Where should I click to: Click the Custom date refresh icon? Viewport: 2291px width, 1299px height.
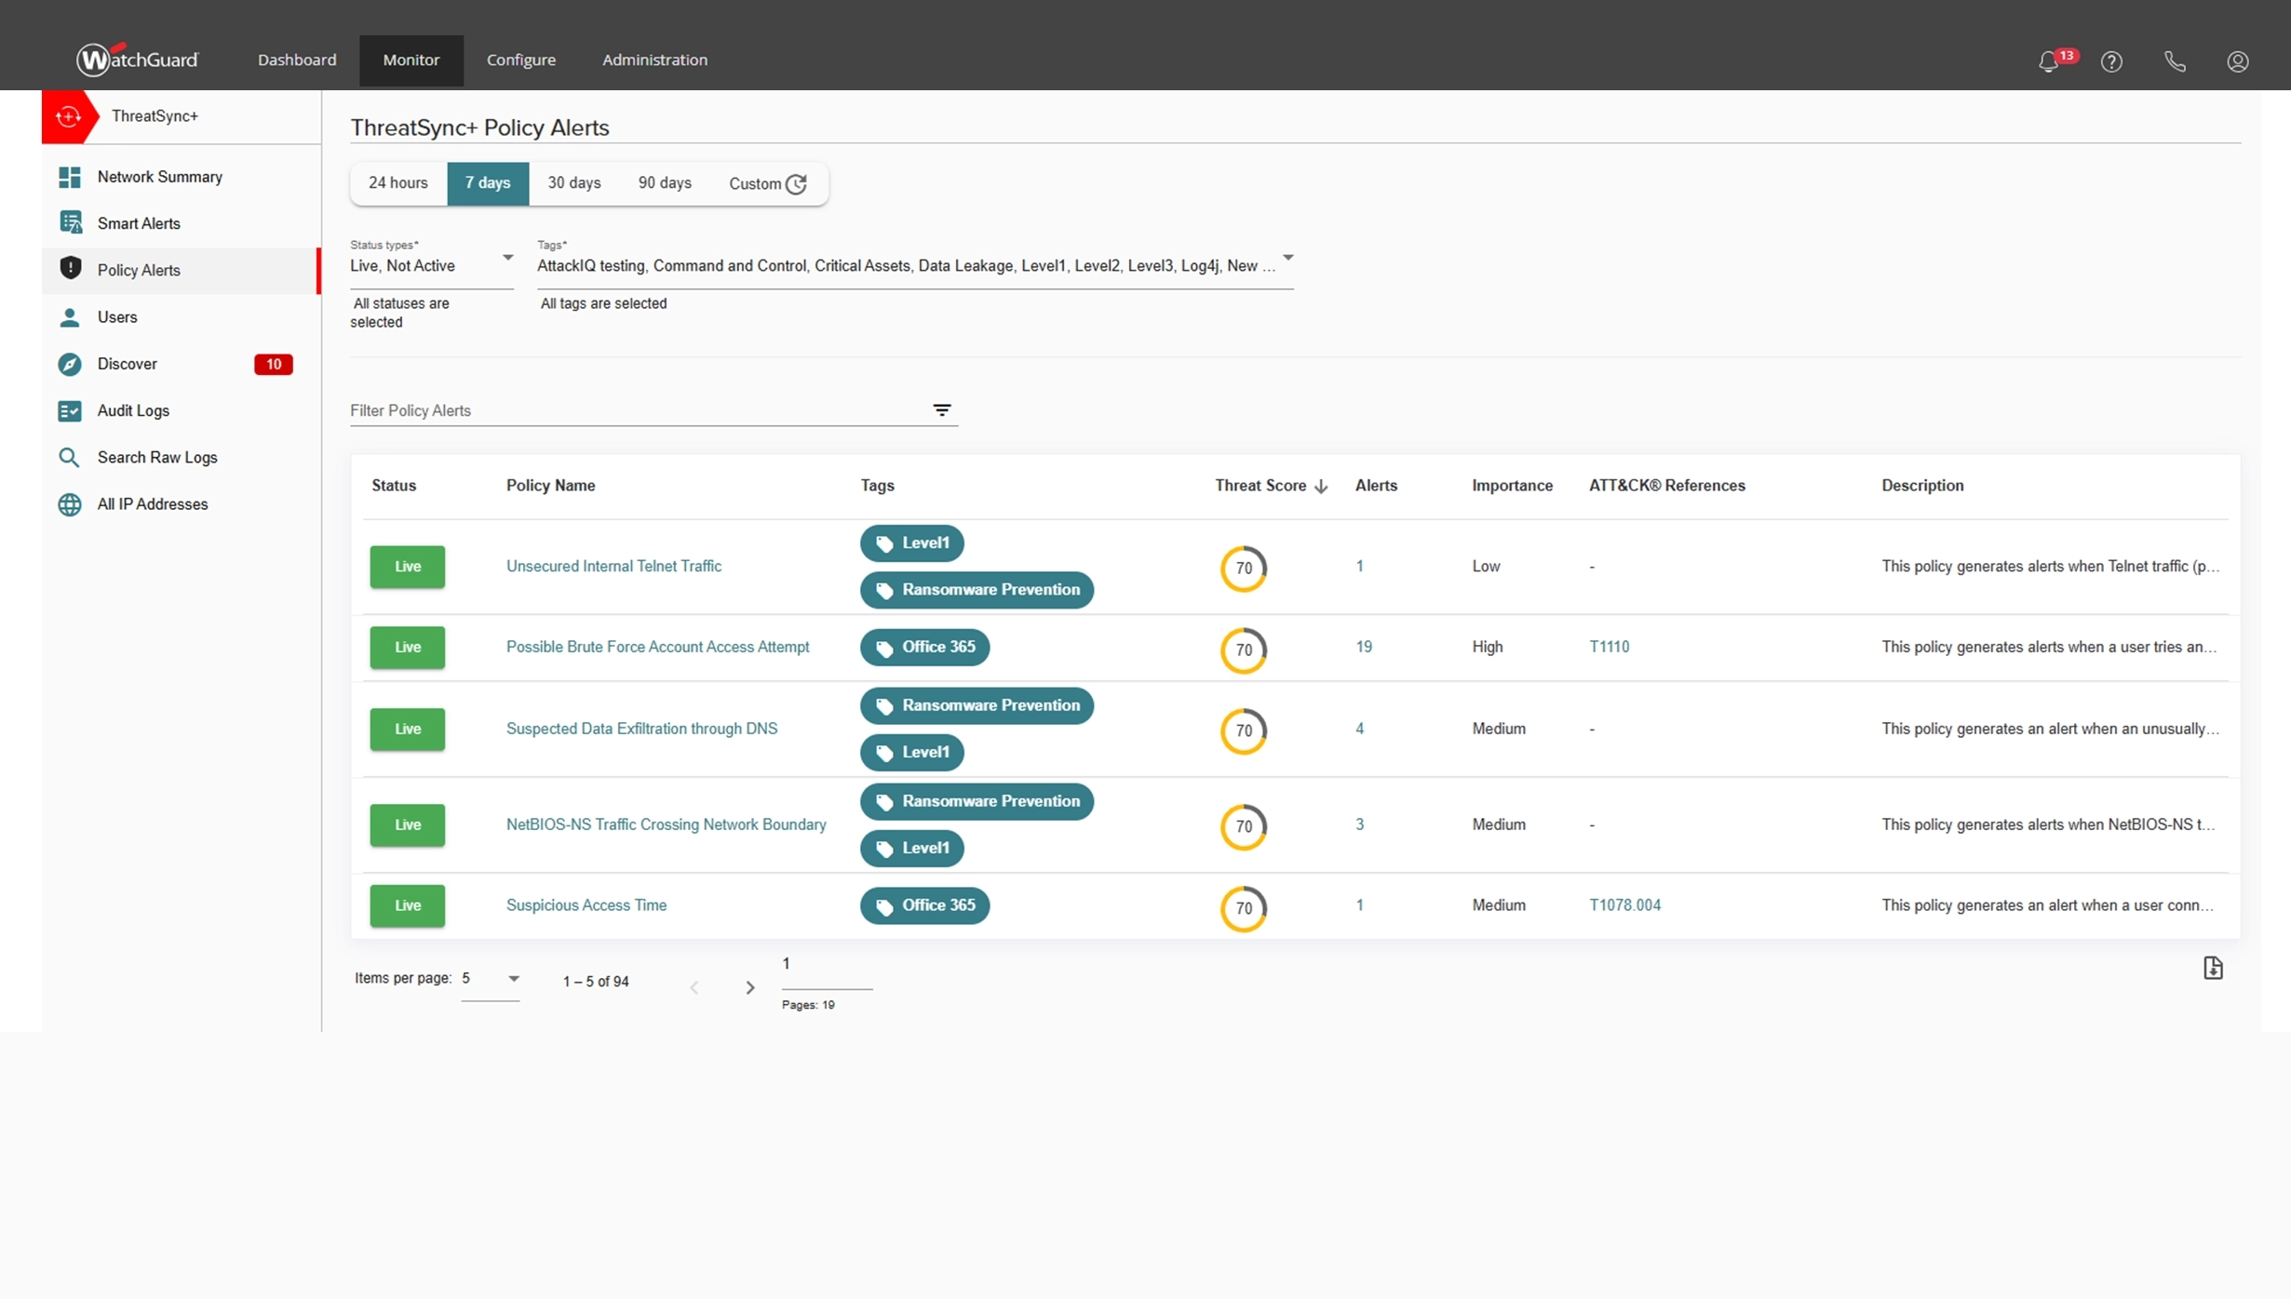[x=796, y=184]
